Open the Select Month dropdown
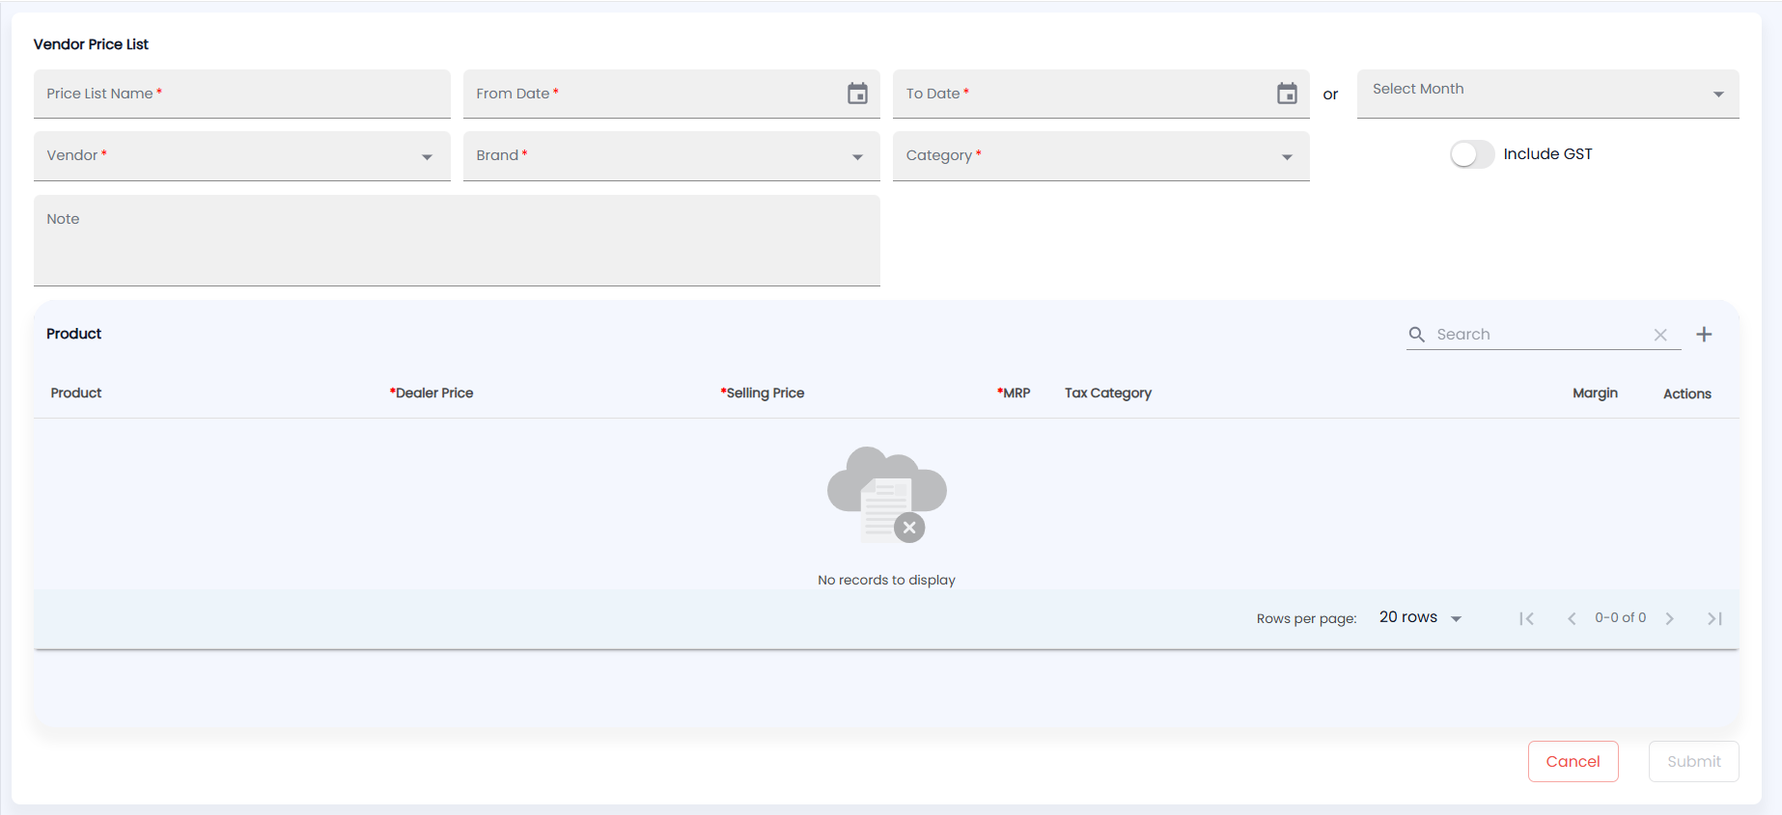The image size is (1782, 815). point(1547,94)
